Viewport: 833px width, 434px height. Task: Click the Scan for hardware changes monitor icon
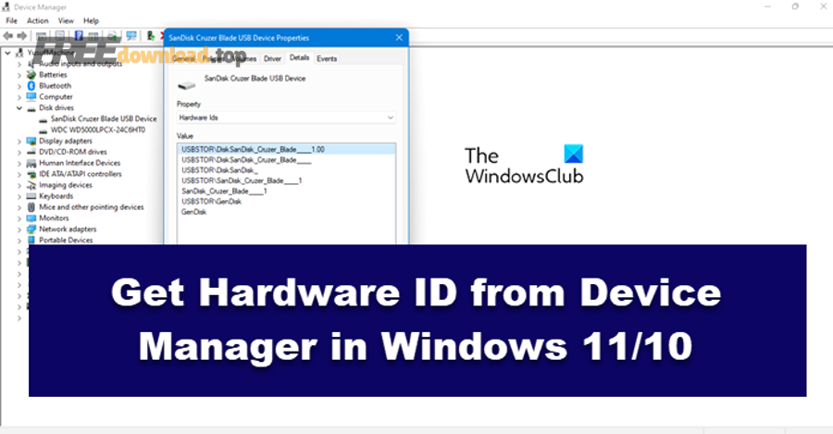point(131,35)
